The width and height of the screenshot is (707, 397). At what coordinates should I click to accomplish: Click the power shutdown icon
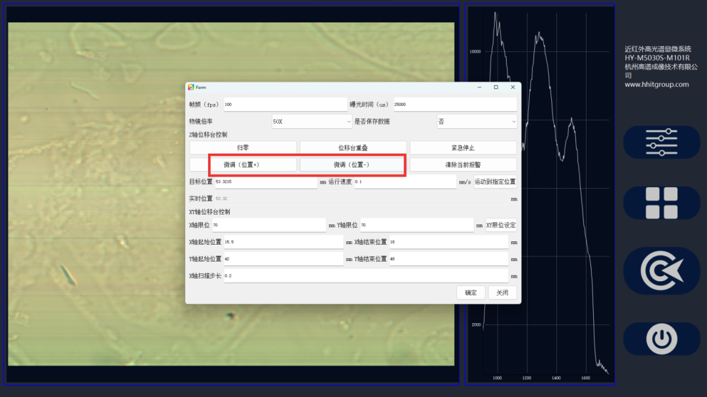tap(661, 339)
